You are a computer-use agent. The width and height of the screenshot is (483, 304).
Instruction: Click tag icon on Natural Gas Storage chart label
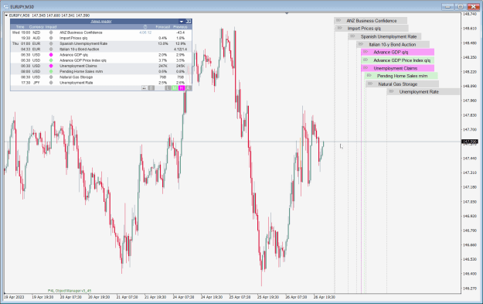click(370, 84)
